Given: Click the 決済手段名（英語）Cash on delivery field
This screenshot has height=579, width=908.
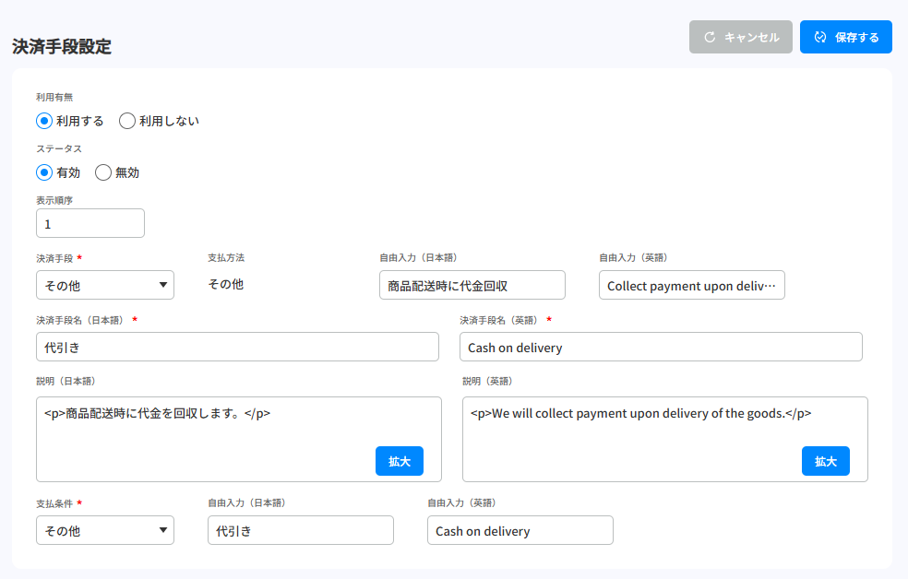Looking at the screenshot, I should 660,347.
